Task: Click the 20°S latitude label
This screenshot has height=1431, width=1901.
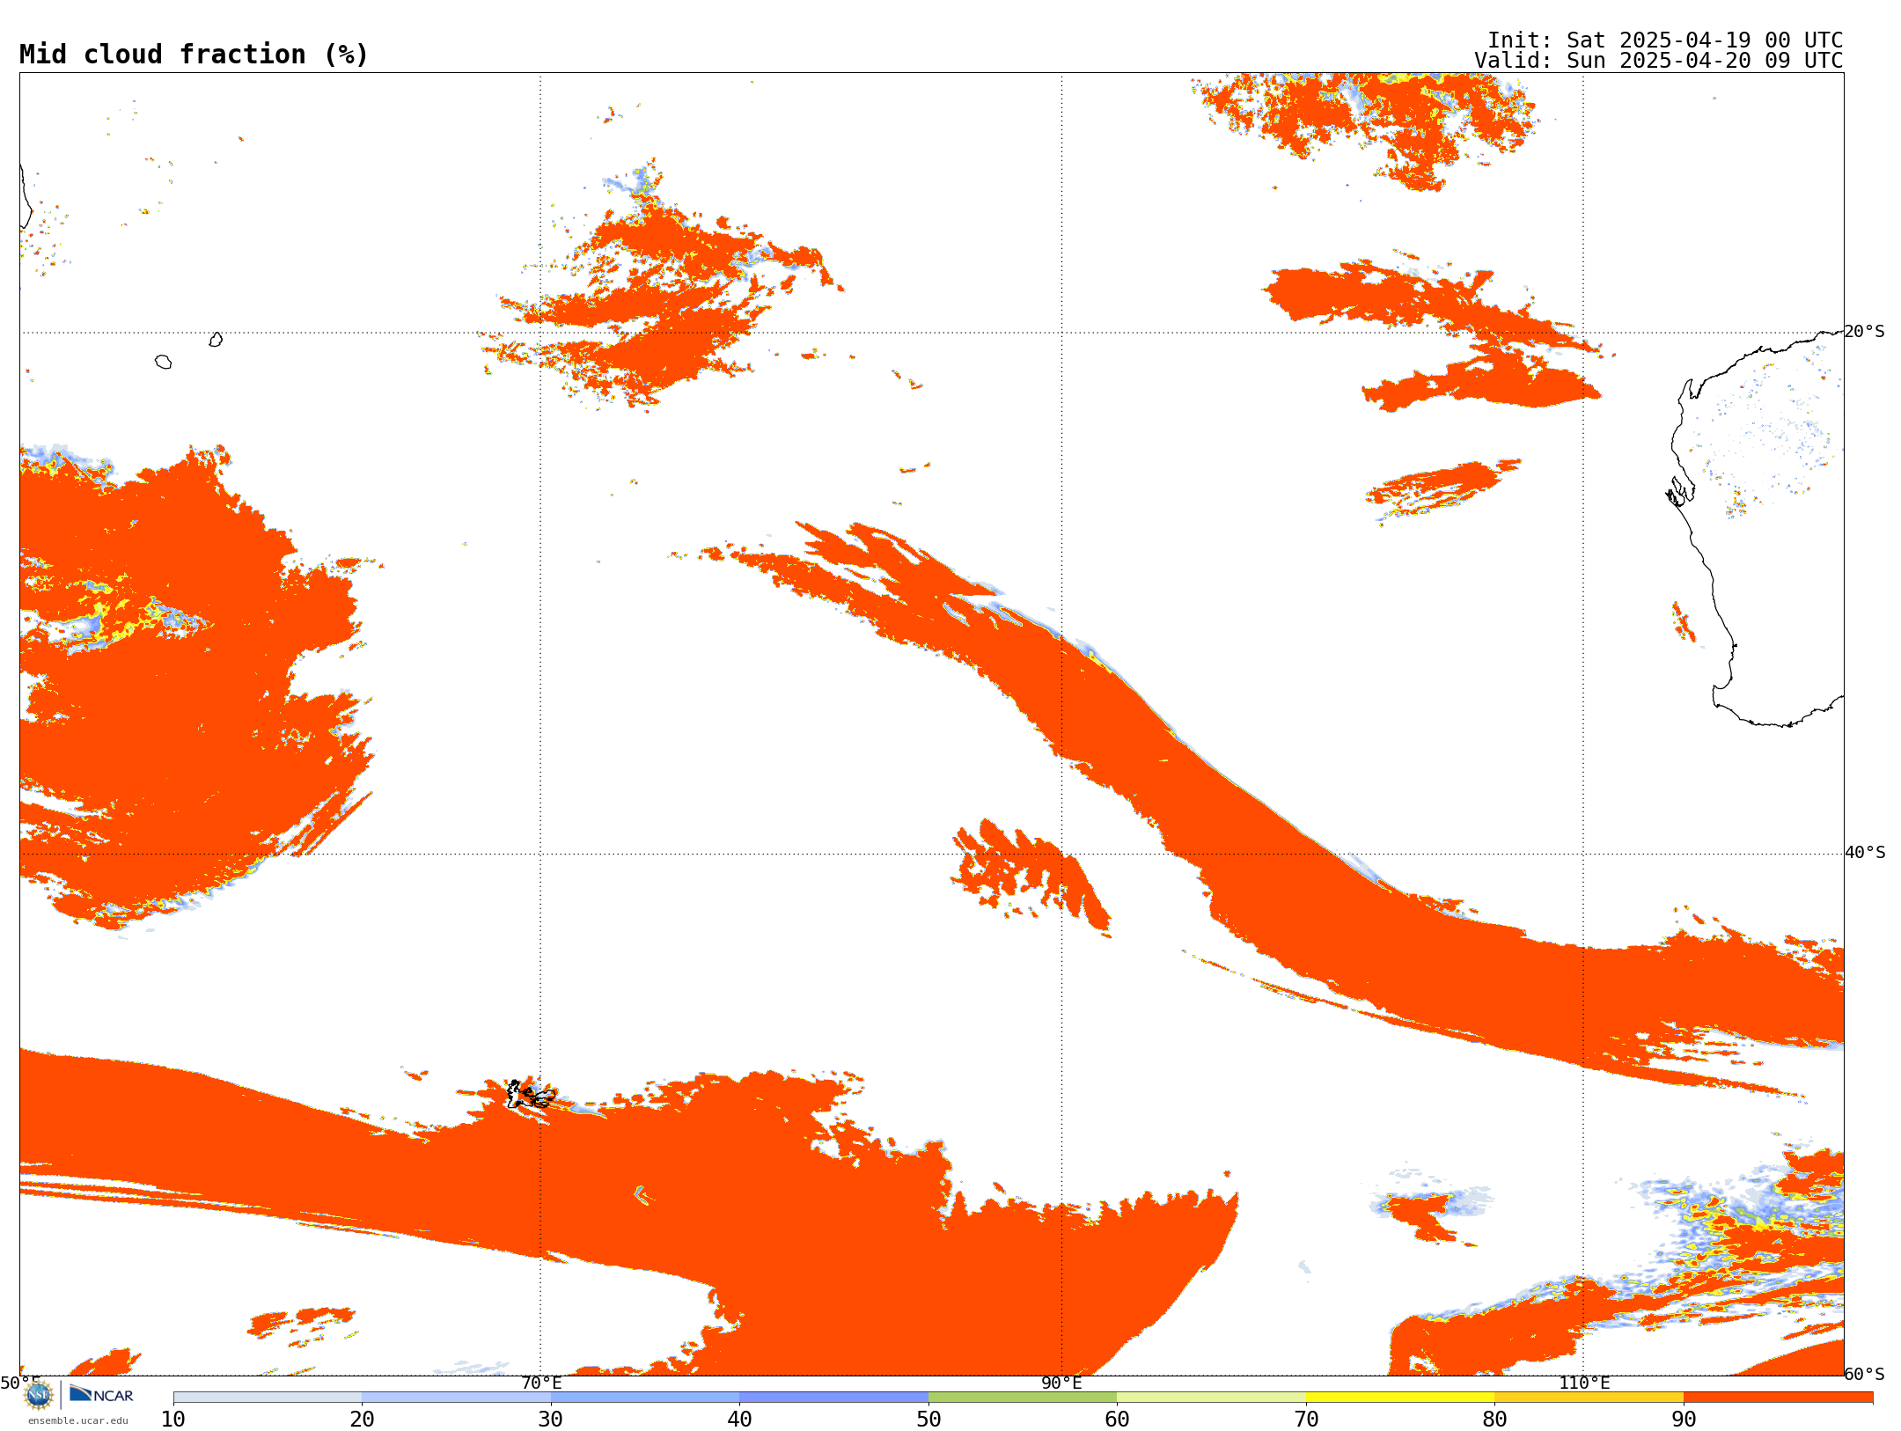Action: coord(1865,332)
